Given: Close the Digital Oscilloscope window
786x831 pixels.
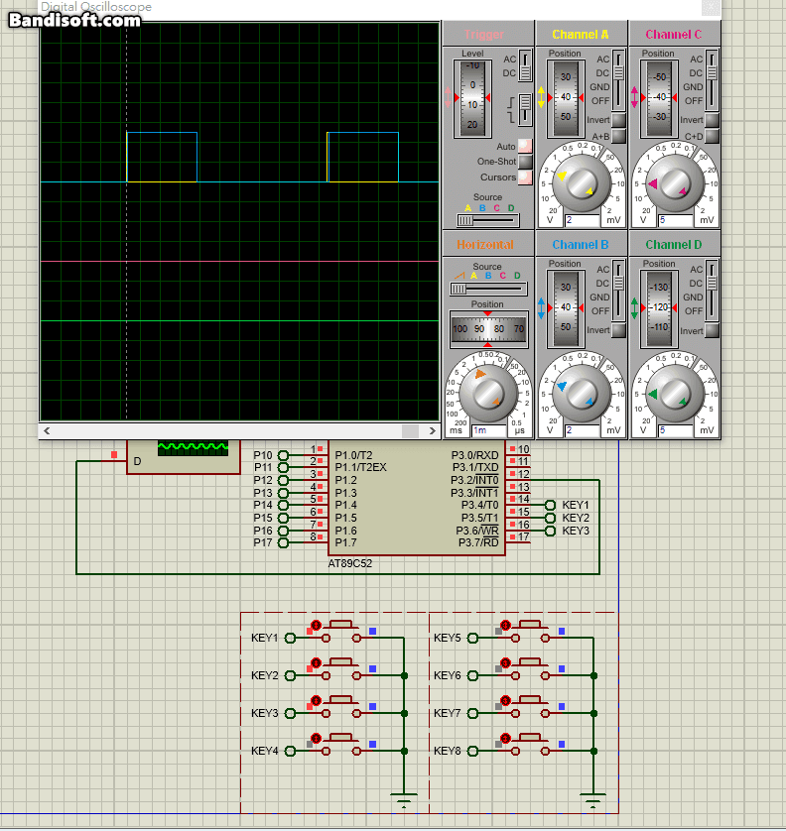Looking at the screenshot, I should point(712,7).
